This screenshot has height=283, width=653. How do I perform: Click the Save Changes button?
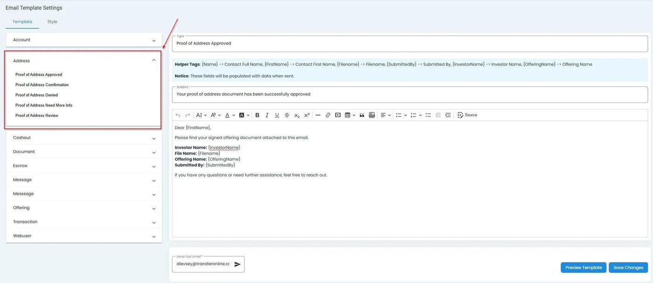tap(628, 268)
